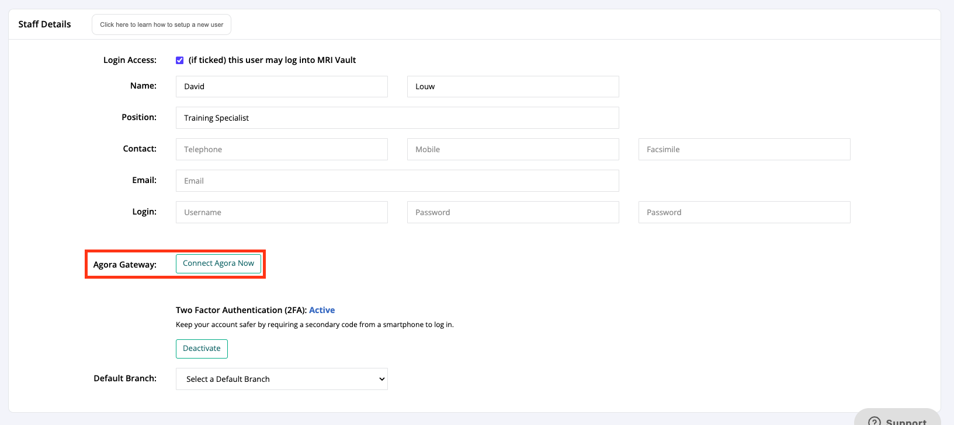
Task: Focus the Facsimile input field
Action: coord(744,149)
